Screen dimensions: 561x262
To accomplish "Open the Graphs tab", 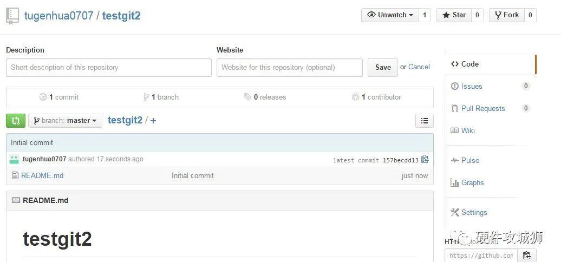I will [x=467, y=182].
